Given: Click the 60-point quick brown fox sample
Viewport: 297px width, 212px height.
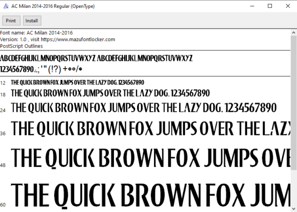Looking at the screenshot, I should [x=150, y=196].
